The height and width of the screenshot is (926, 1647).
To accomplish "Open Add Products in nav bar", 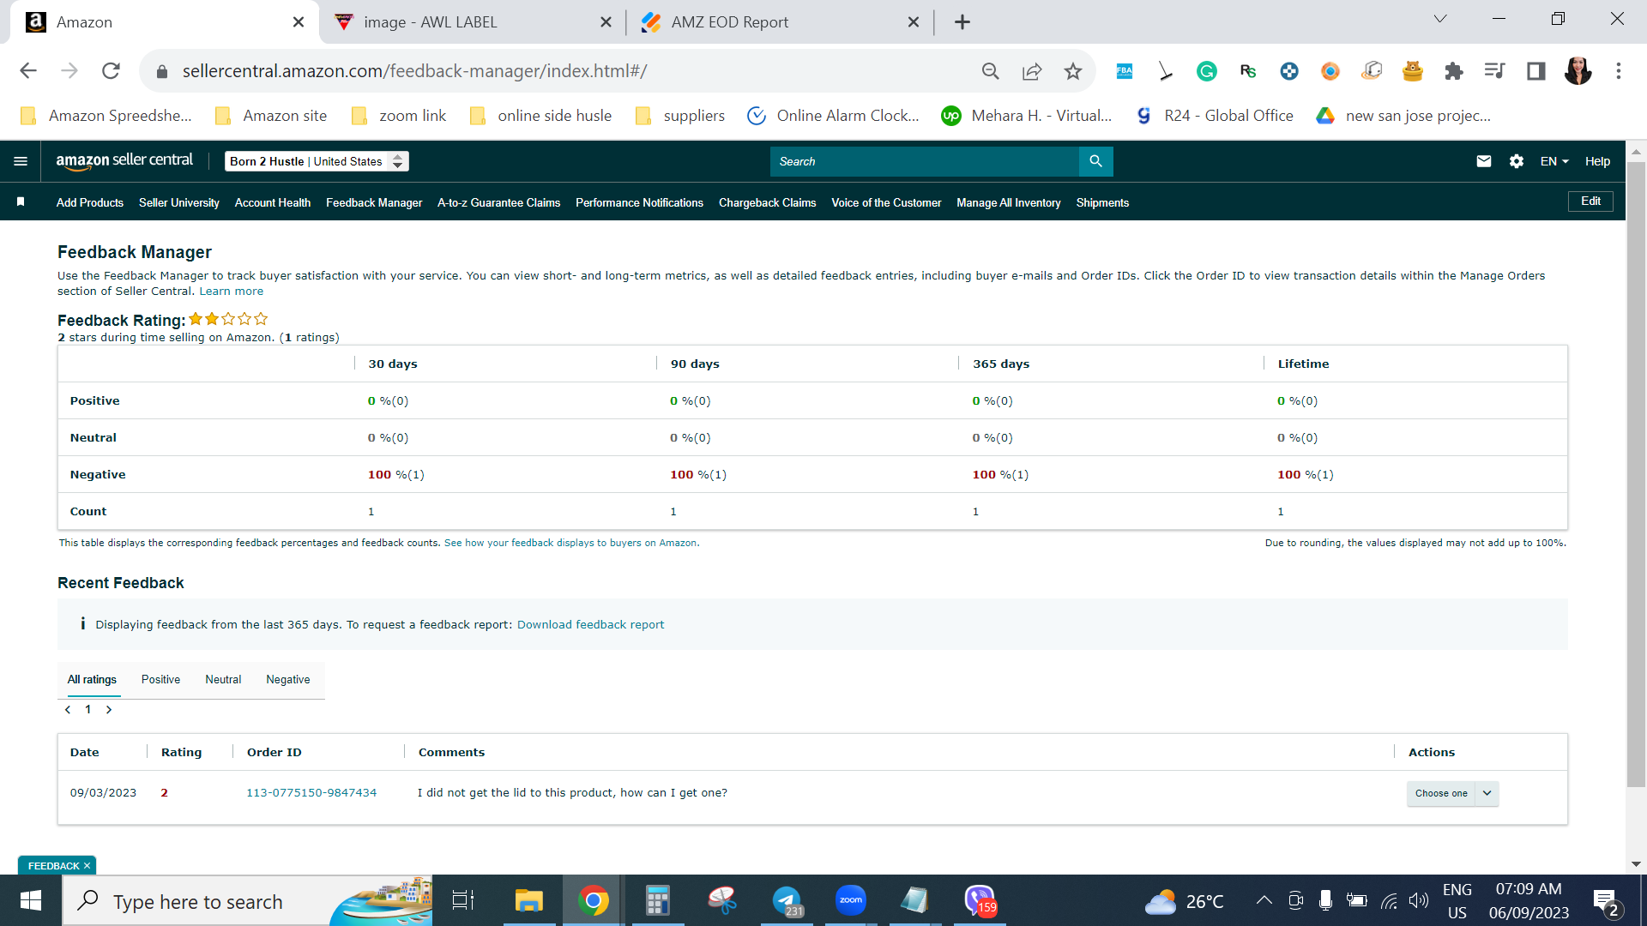I will [90, 203].
